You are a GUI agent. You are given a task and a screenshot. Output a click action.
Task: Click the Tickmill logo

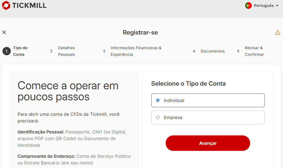(x=24, y=5)
